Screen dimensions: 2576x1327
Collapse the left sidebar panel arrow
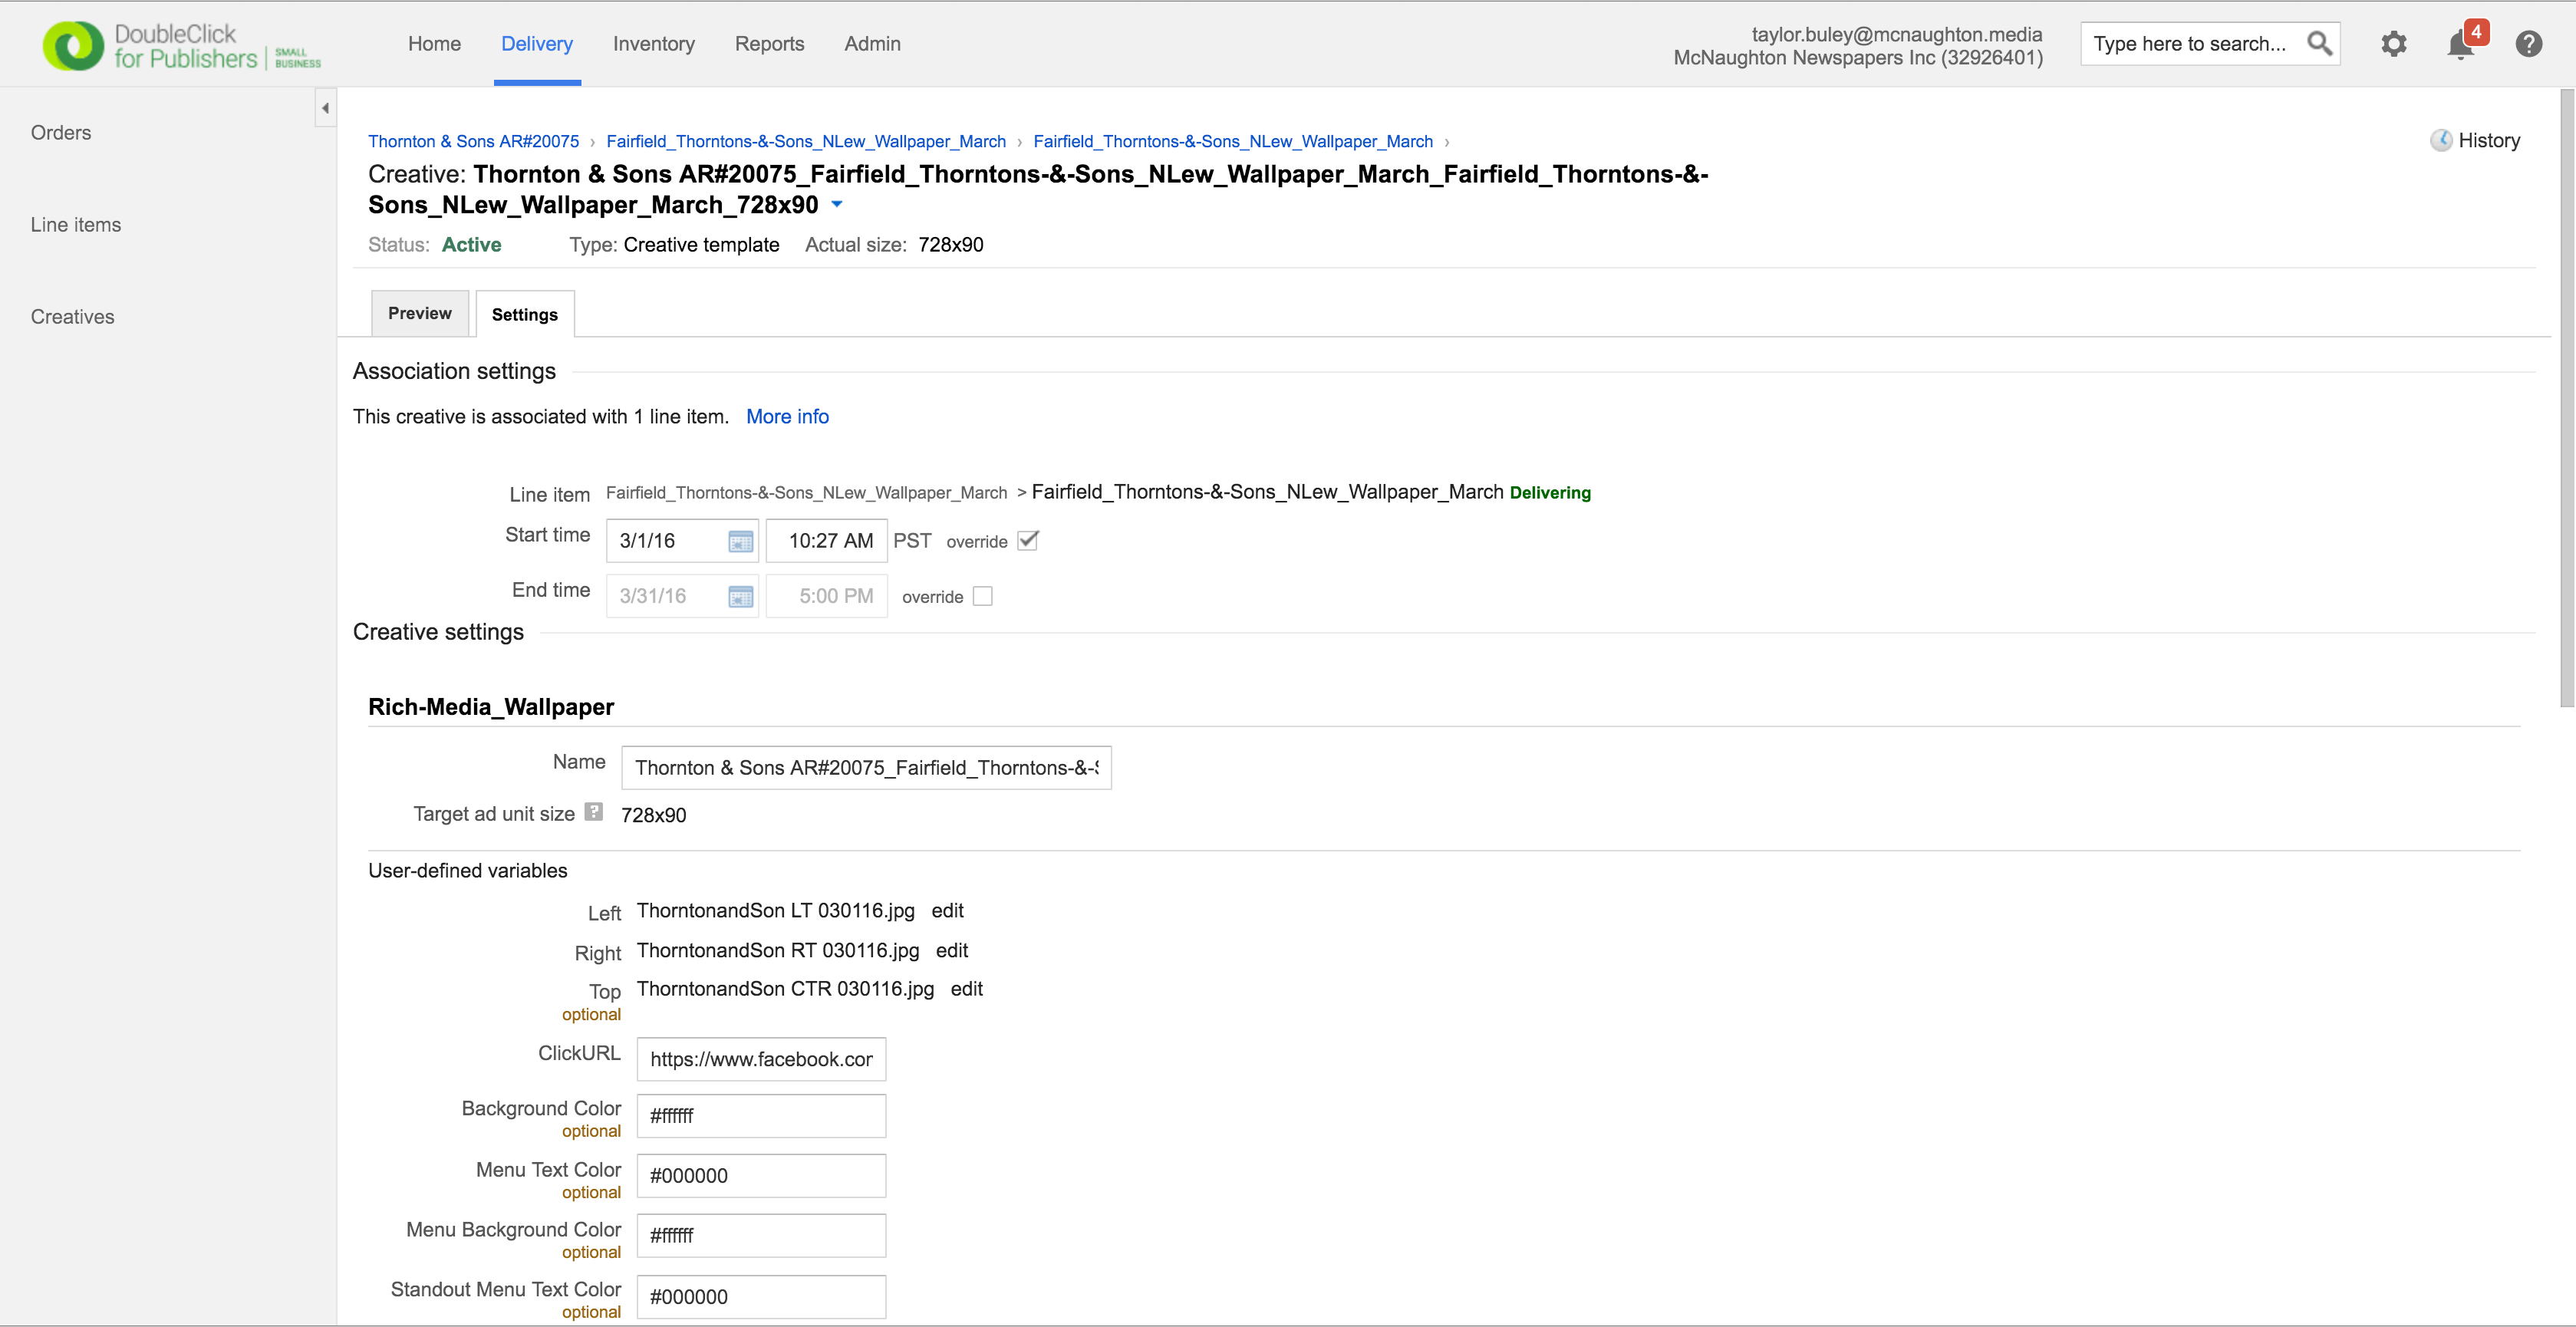tap(325, 108)
